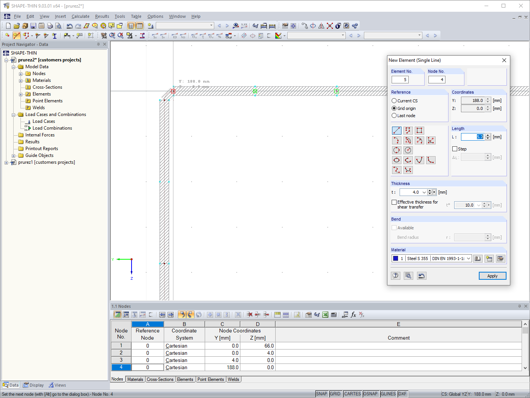Choose the circle element shape icon
The image size is (530, 398).
tap(397, 150)
